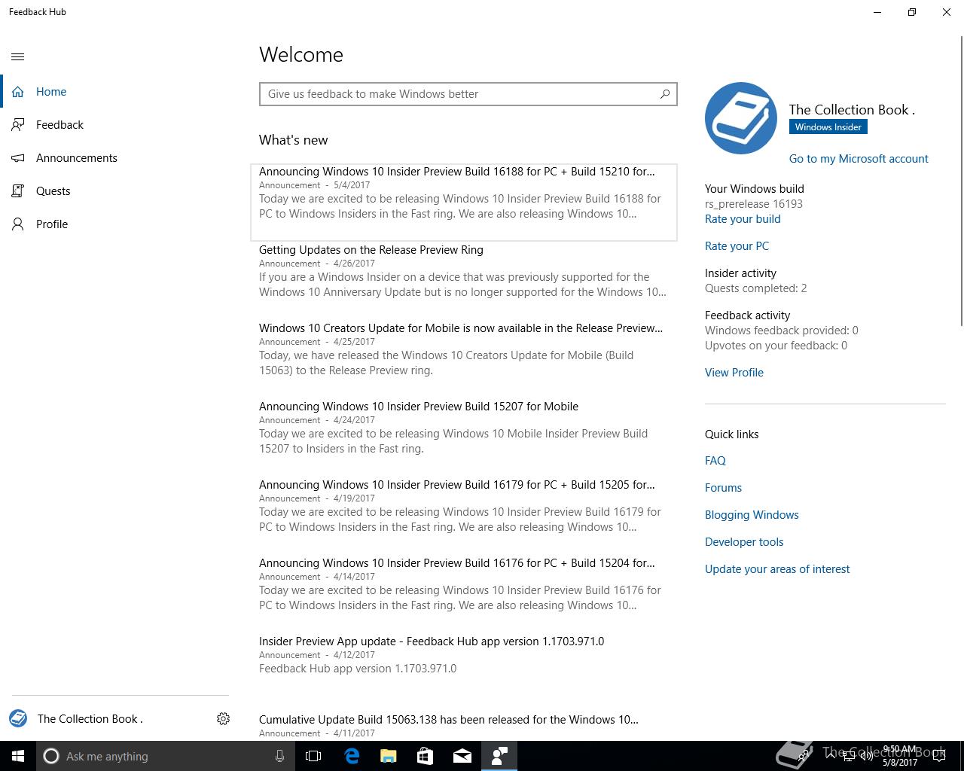964x771 pixels.
Task: Open the Action Center notification icon
Action: [x=941, y=756]
